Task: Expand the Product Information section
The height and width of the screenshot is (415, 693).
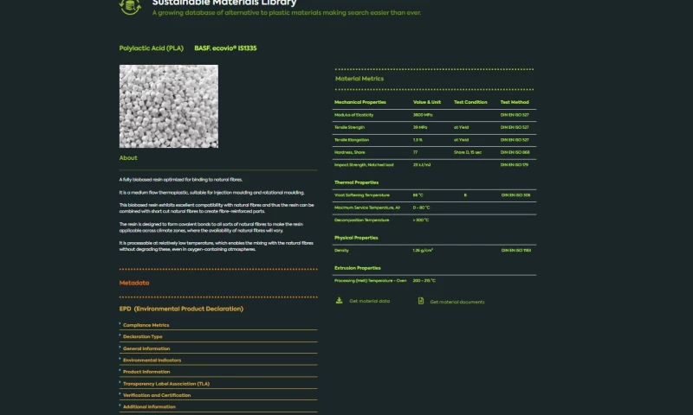Action: pyautogui.click(x=218, y=372)
